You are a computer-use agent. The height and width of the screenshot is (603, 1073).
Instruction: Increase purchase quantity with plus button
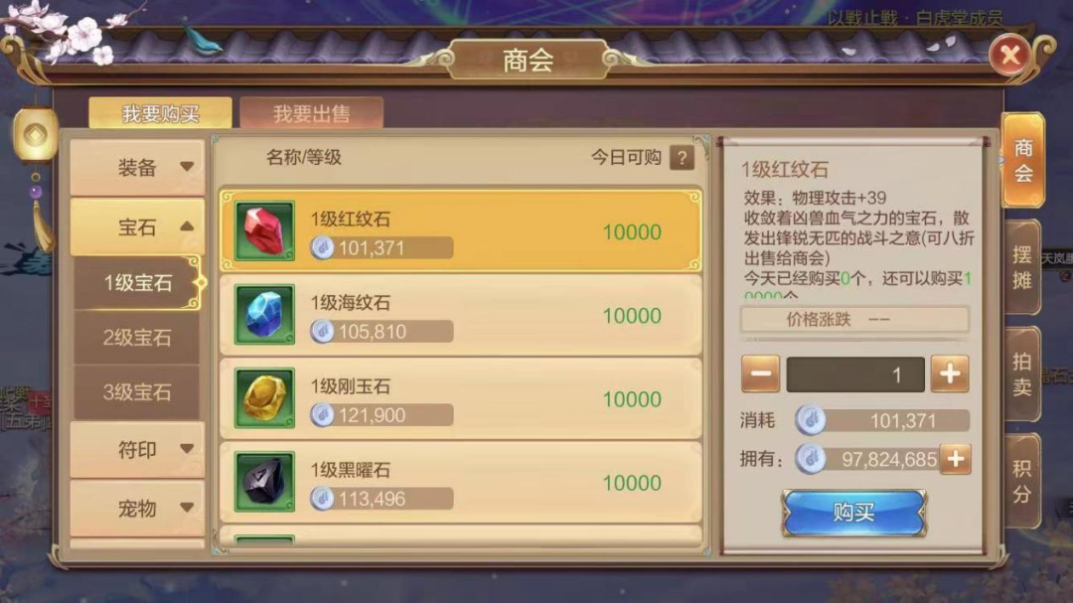(x=950, y=374)
